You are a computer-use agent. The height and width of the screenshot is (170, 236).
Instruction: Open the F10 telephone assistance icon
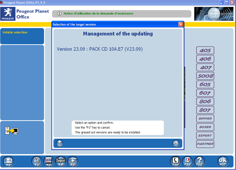pyautogui.click(x=176, y=162)
